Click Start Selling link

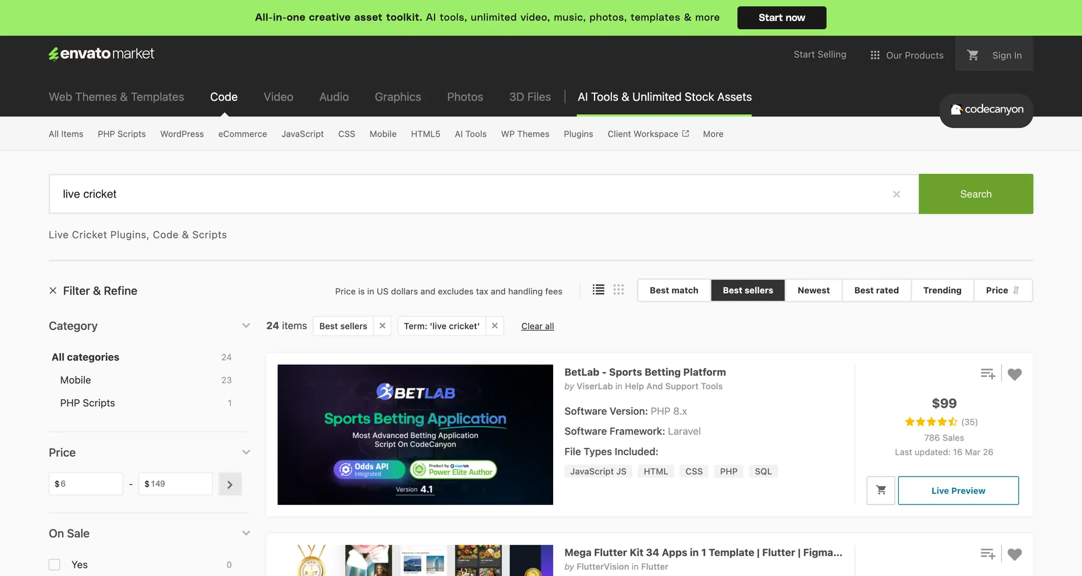click(820, 55)
